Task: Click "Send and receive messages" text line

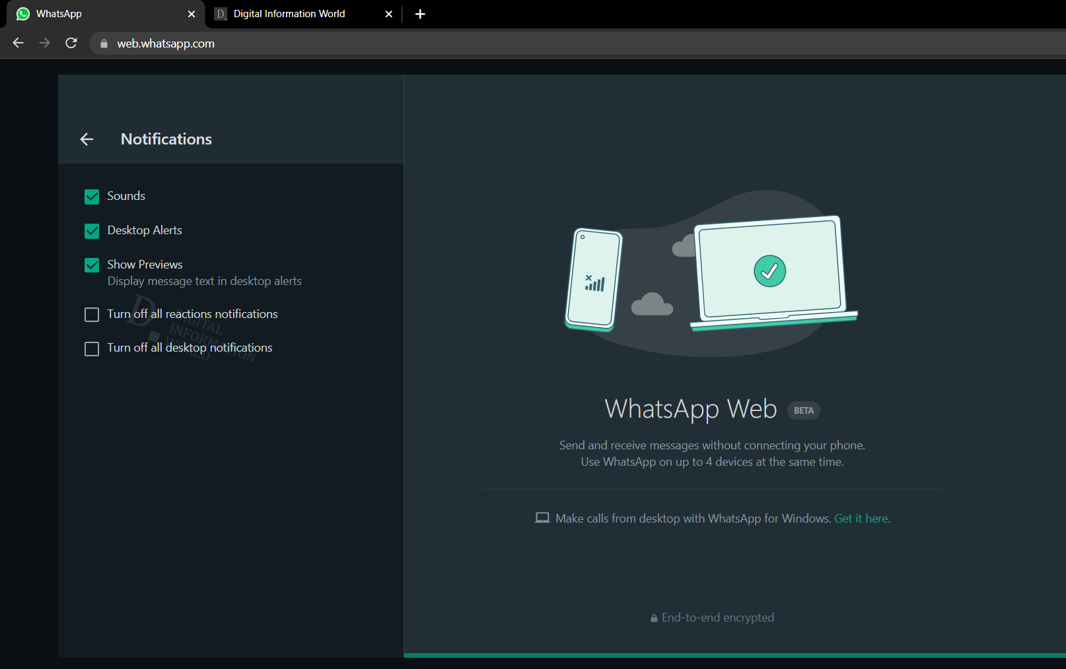Action: (x=712, y=445)
